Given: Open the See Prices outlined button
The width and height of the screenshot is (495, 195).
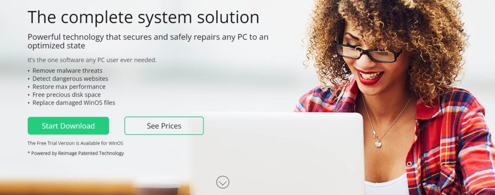Looking at the screenshot, I should (164, 126).
